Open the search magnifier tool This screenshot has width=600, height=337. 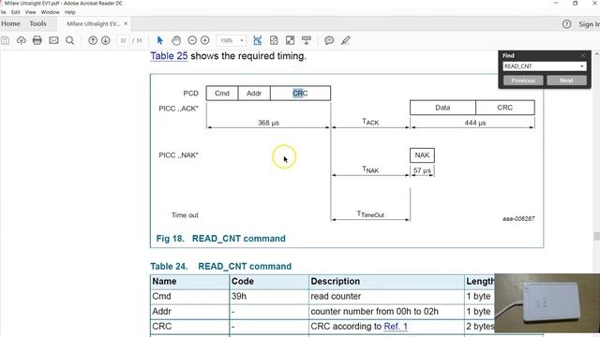pos(69,40)
